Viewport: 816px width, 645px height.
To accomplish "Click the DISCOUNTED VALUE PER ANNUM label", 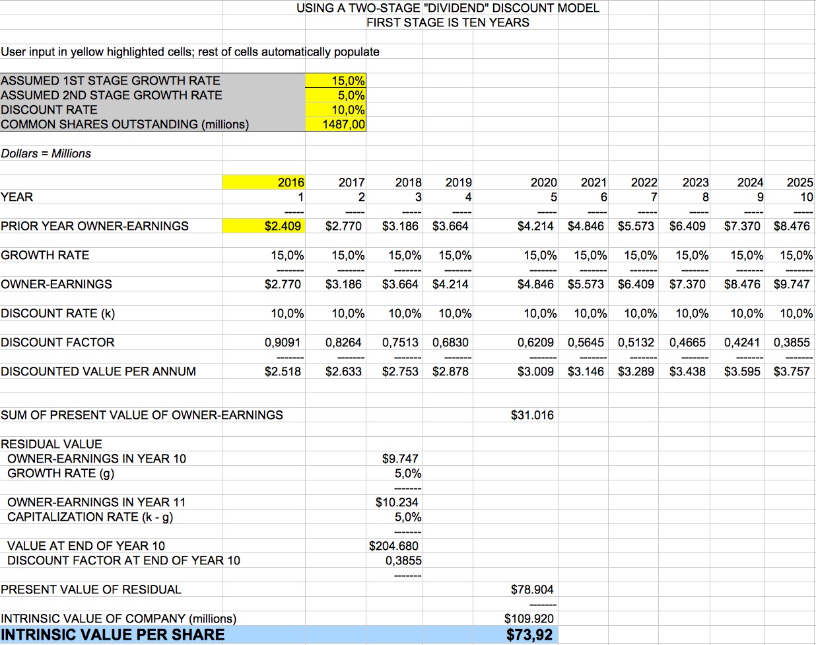I will [98, 371].
